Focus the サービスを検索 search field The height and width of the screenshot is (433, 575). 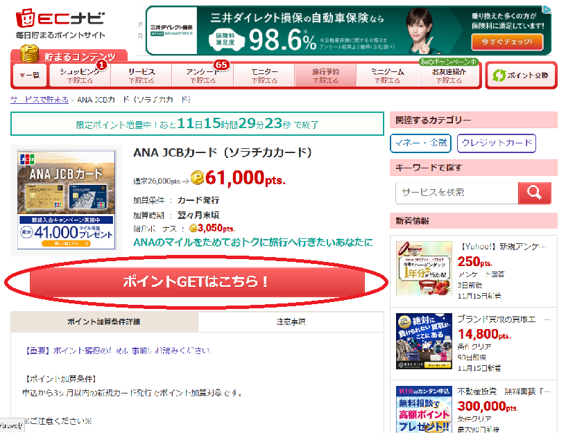point(457,193)
